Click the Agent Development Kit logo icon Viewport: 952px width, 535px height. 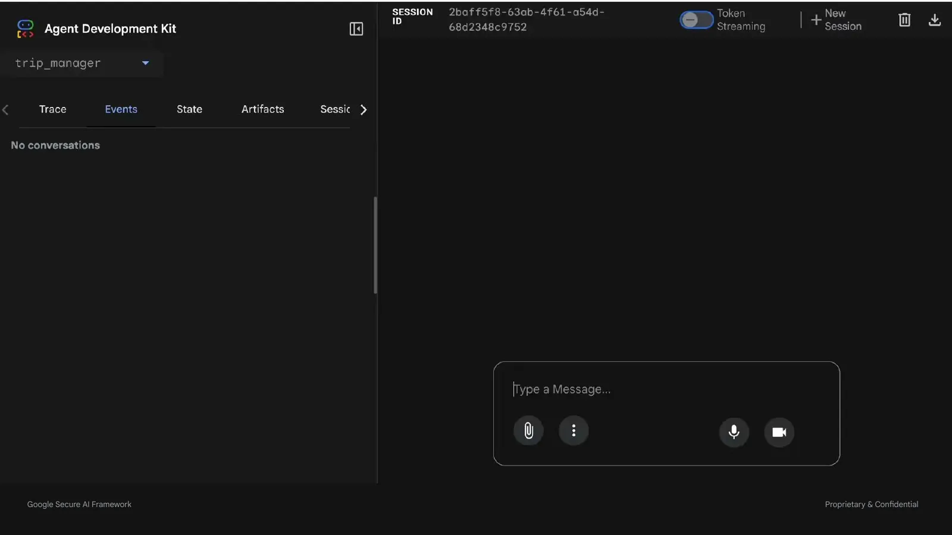pos(26,29)
